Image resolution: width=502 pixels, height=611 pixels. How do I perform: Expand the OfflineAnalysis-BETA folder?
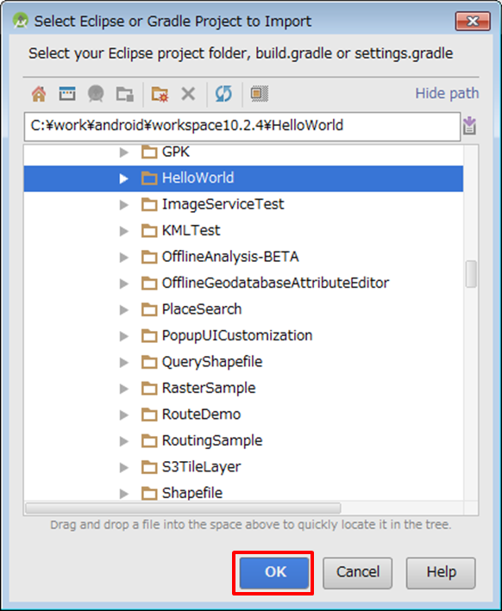[x=123, y=257]
